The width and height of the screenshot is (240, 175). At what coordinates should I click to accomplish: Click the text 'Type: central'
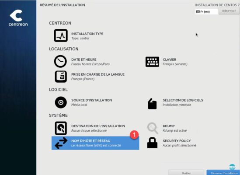click(80, 38)
